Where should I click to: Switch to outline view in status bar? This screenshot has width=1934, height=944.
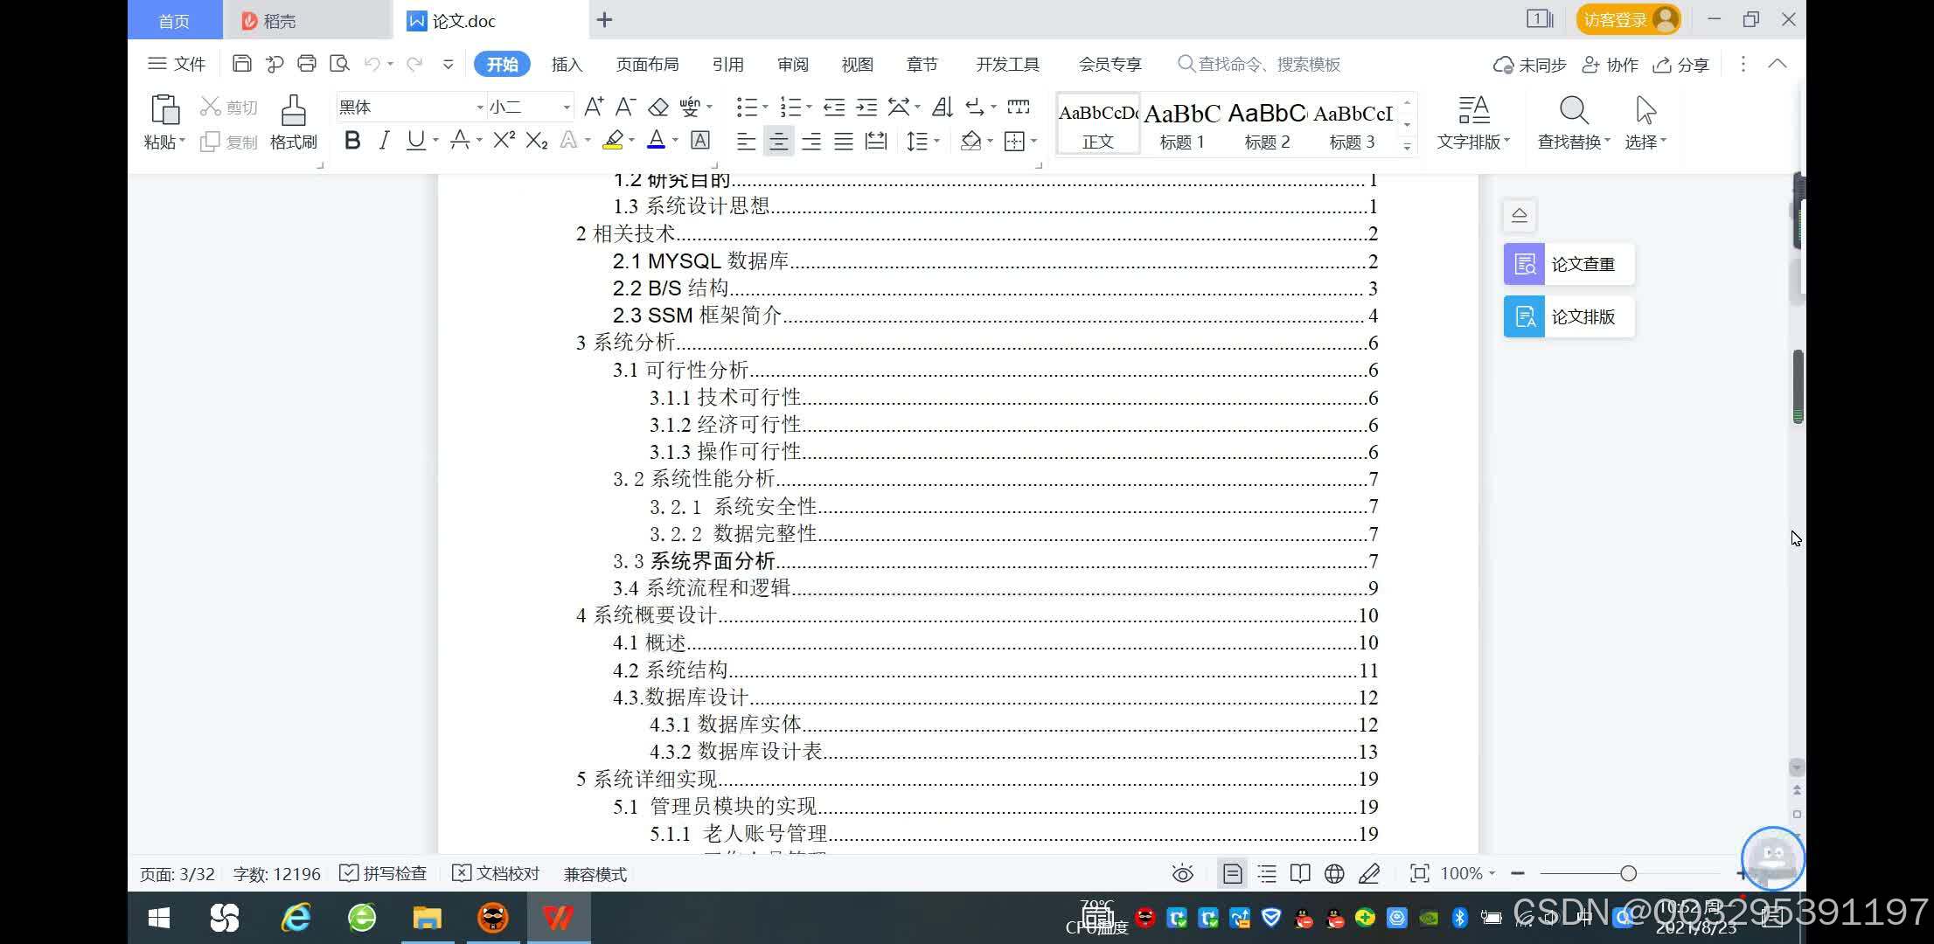point(1266,873)
